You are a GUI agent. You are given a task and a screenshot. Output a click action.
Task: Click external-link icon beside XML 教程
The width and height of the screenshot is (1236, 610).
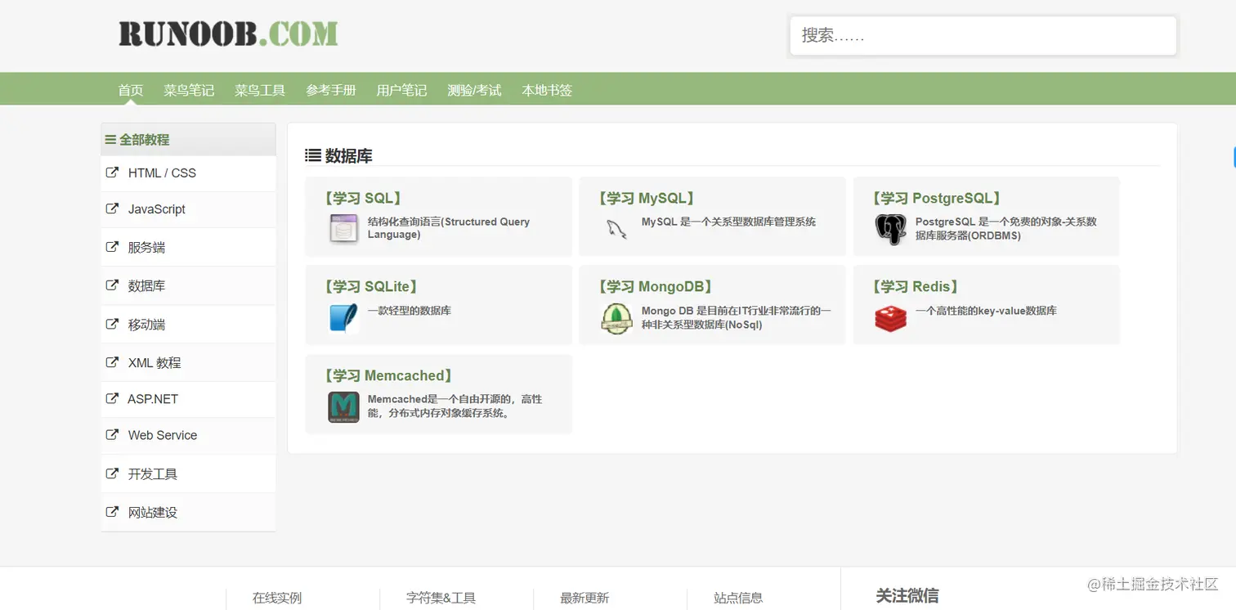[x=112, y=362]
